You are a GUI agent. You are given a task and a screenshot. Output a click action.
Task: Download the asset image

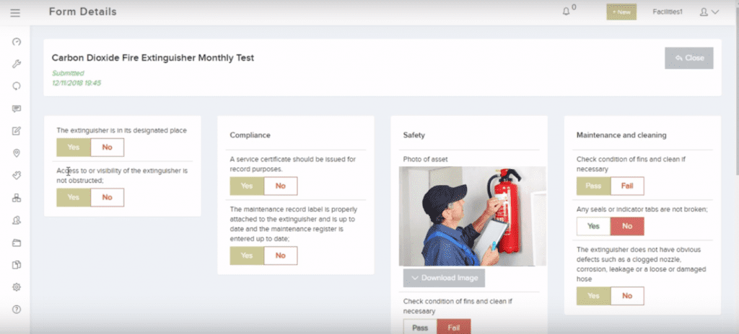tap(444, 278)
